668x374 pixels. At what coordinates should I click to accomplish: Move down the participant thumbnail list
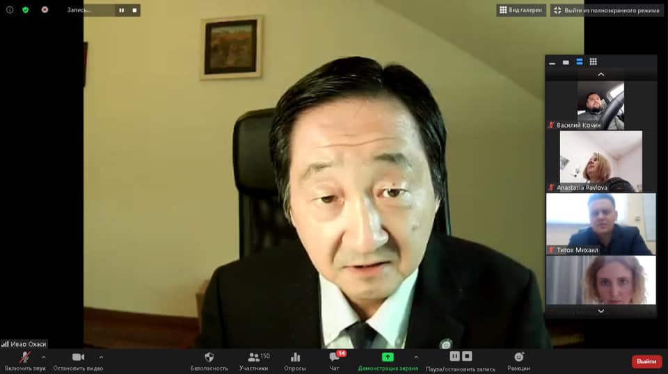point(601,311)
